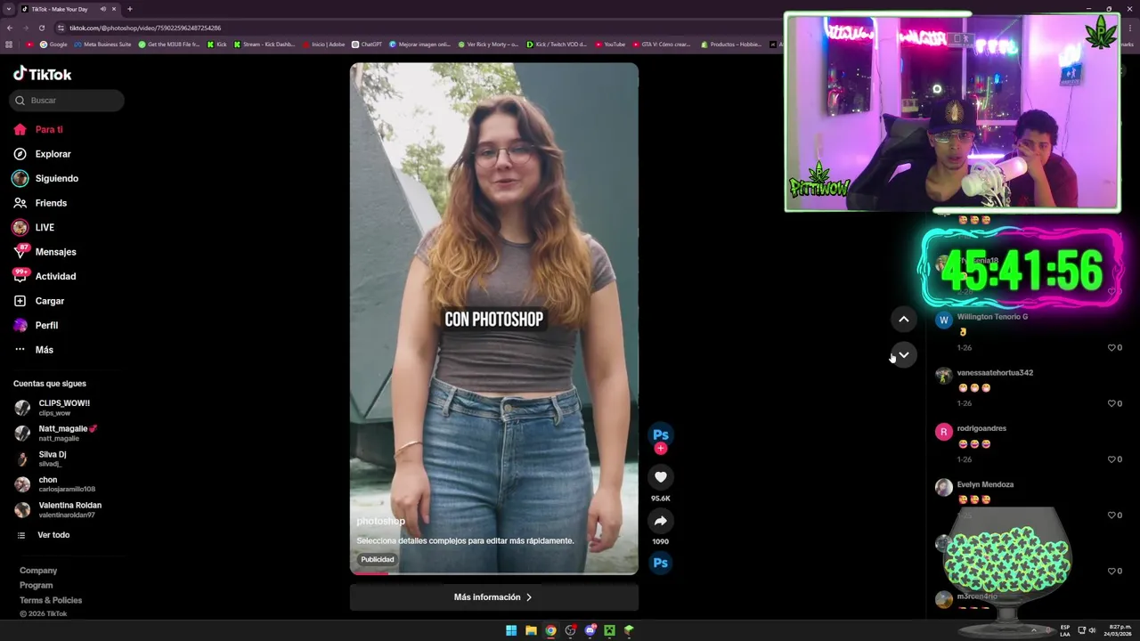Open rodrigoandres's profile avatar

tap(944, 432)
